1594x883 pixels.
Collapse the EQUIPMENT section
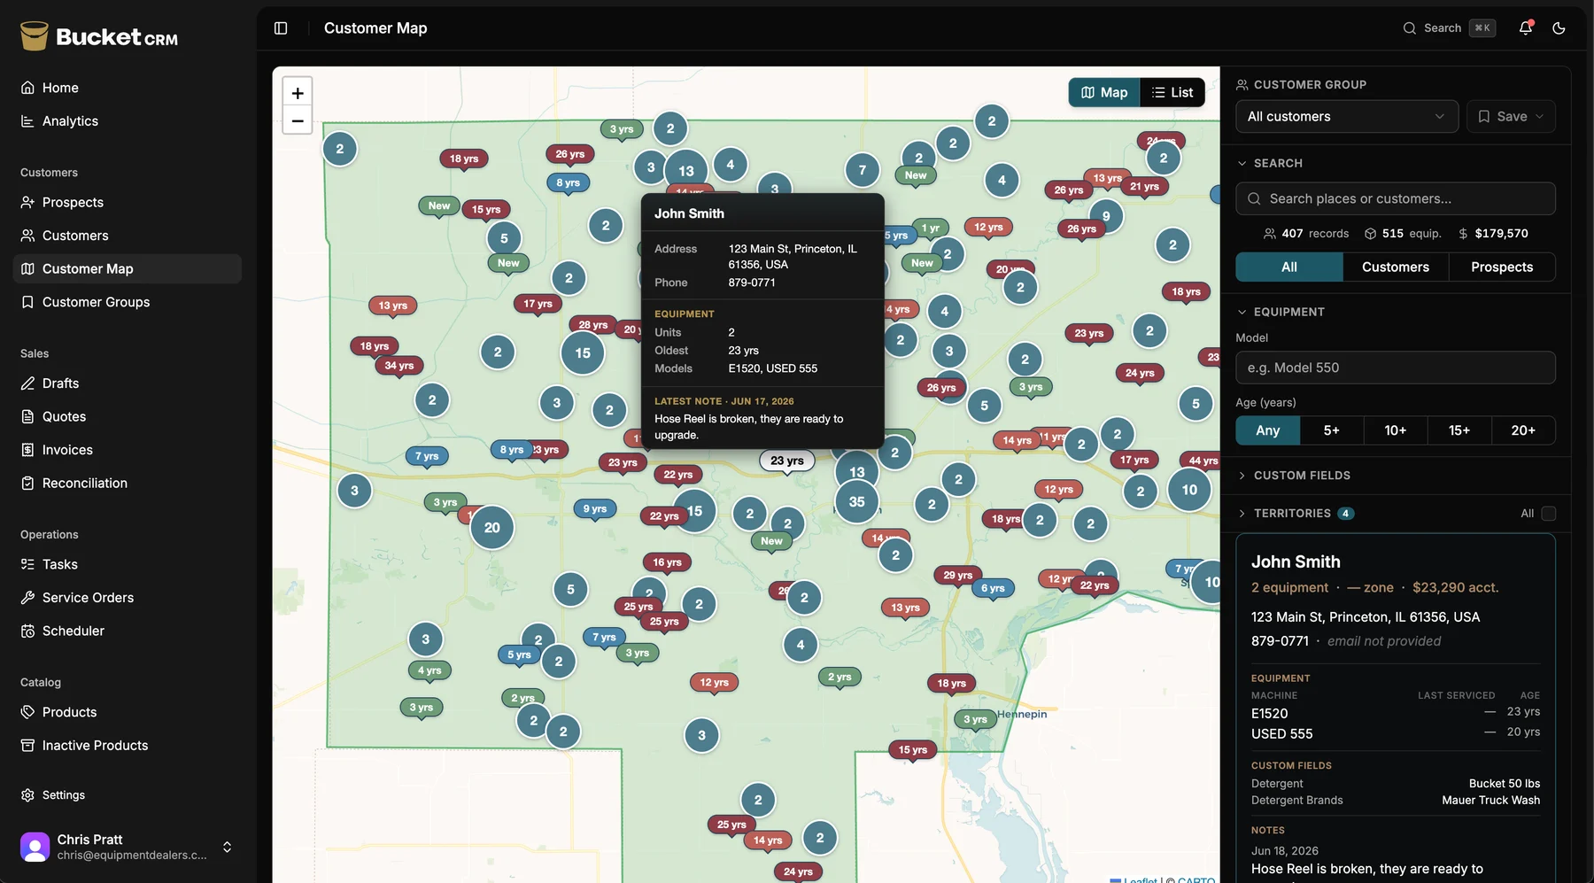pos(1281,312)
